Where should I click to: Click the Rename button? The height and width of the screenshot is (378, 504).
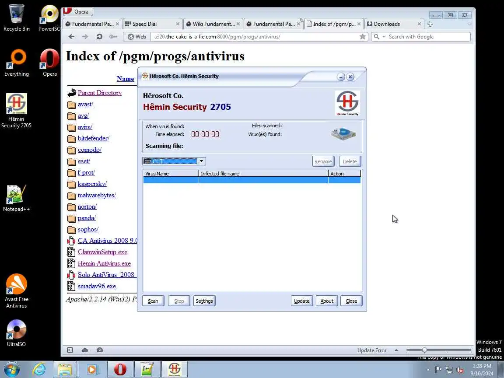tap(323, 161)
